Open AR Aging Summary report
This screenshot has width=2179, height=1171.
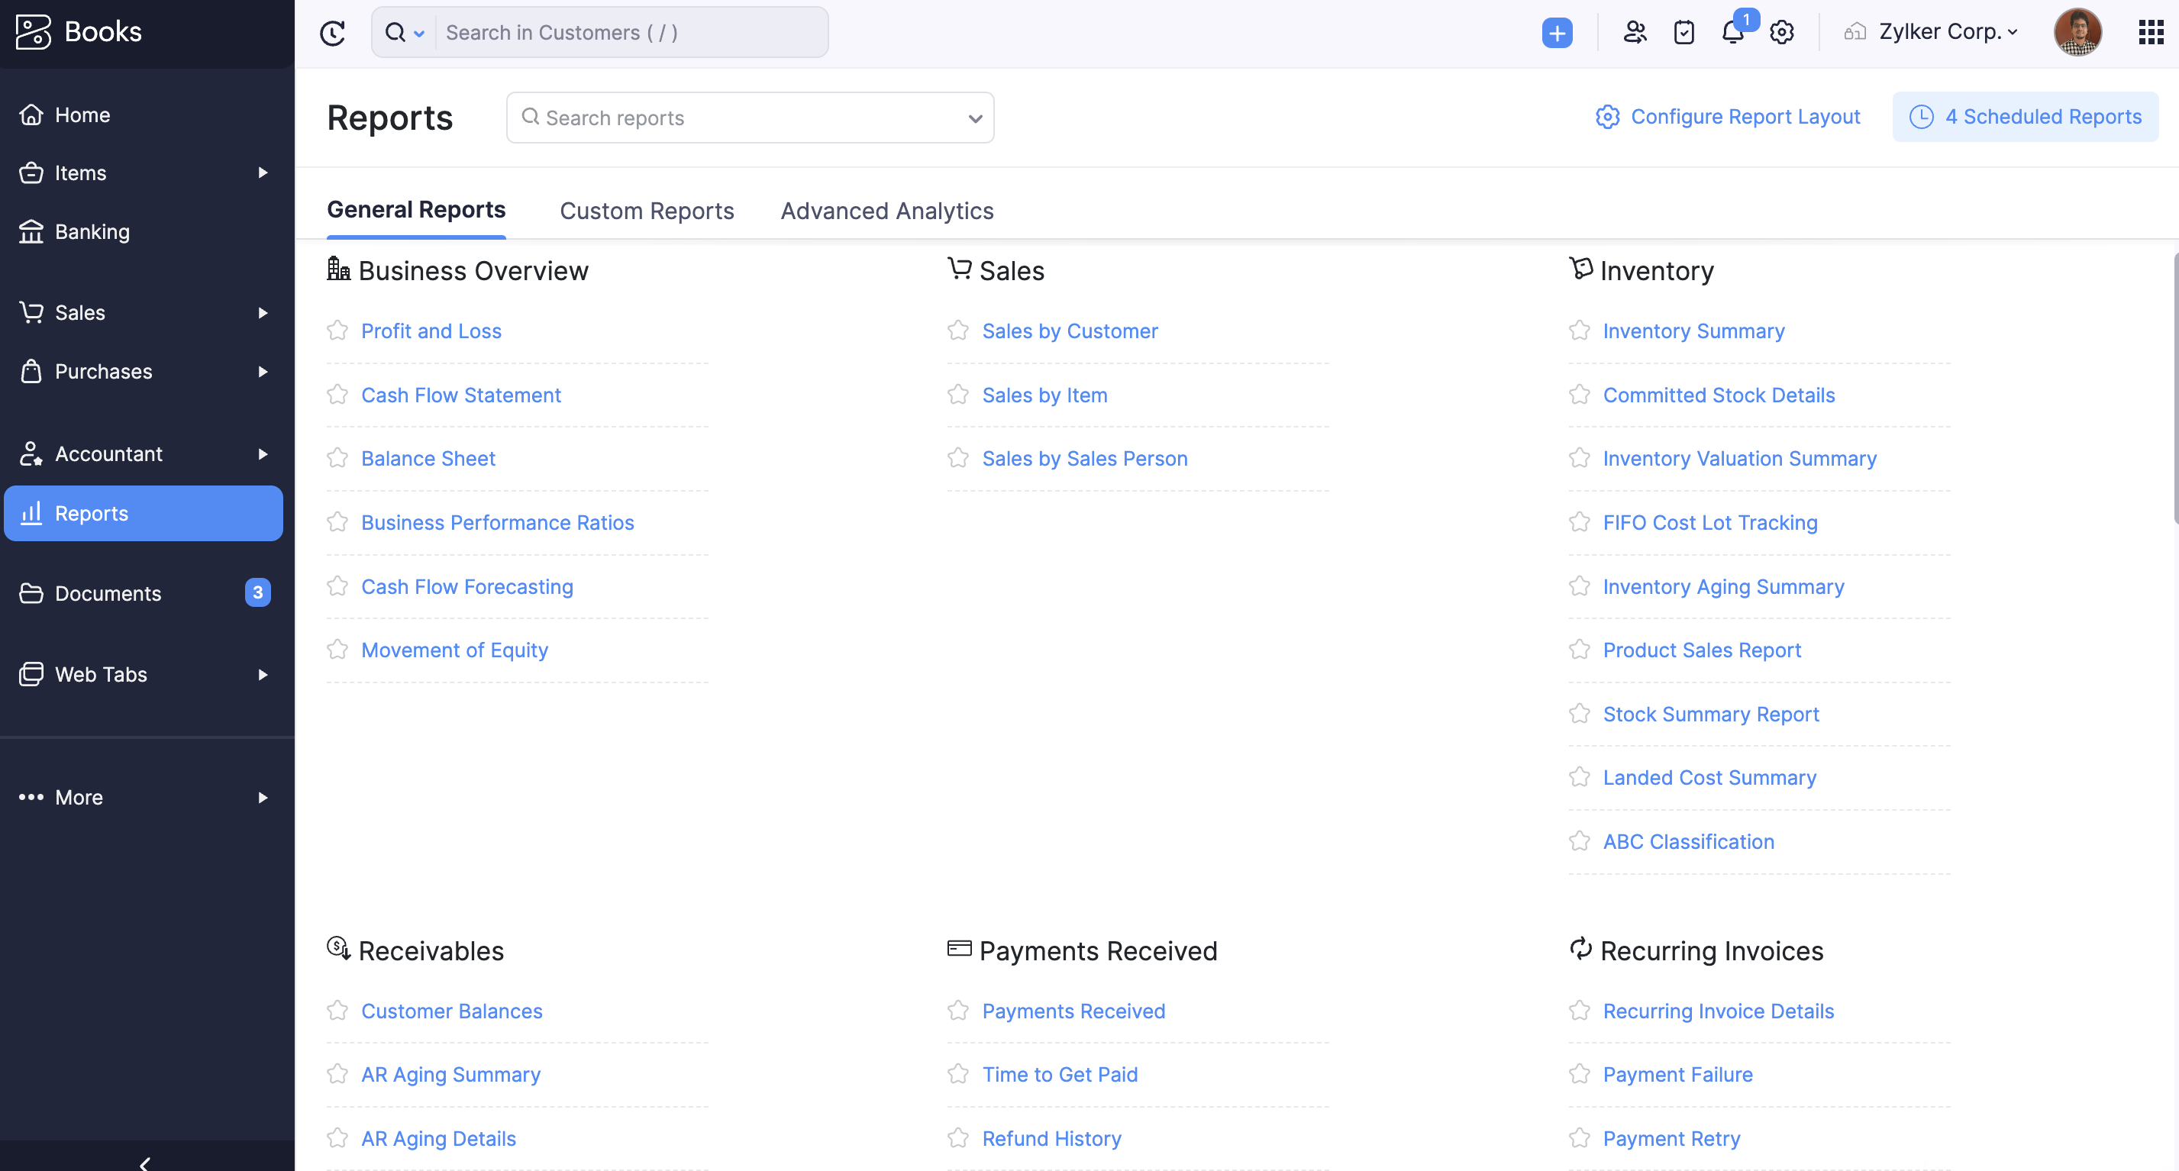click(451, 1076)
